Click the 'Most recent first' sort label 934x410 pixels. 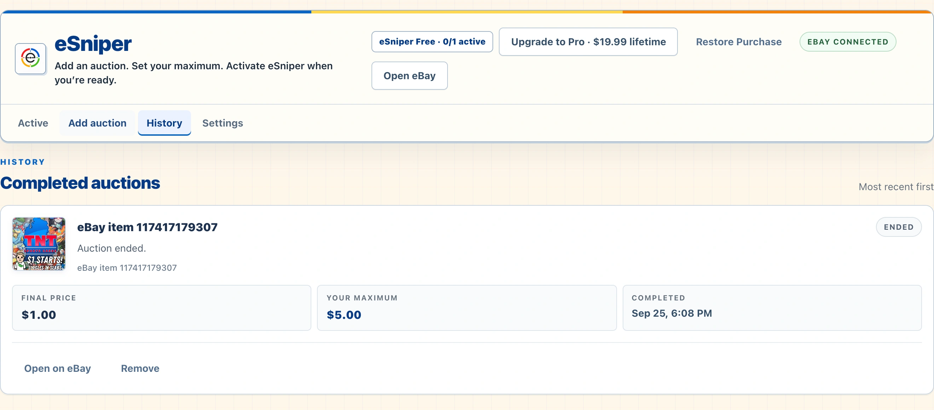pyautogui.click(x=896, y=187)
